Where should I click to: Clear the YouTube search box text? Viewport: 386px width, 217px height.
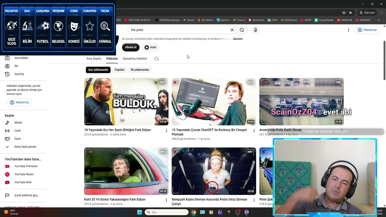click(x=232, y=30)
